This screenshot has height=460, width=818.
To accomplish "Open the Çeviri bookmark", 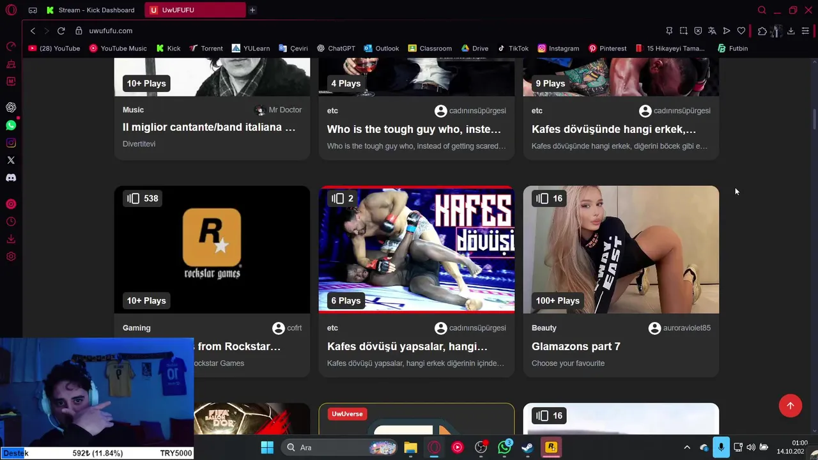I will pos(293,49).
